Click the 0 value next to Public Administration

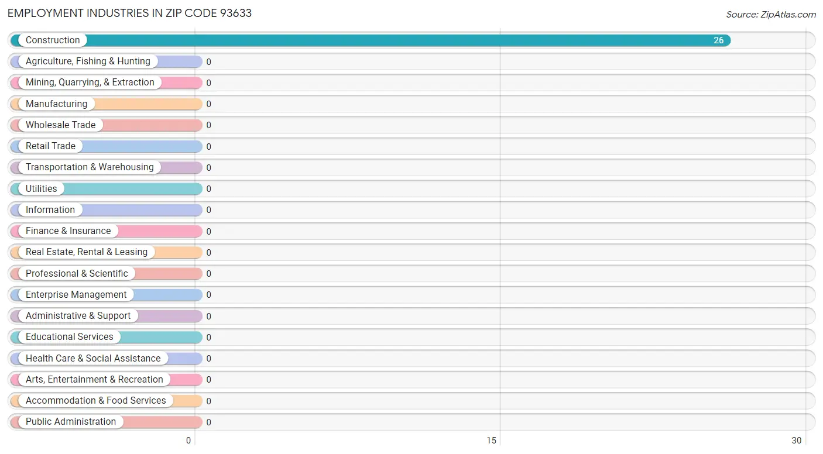coord(208,422)
